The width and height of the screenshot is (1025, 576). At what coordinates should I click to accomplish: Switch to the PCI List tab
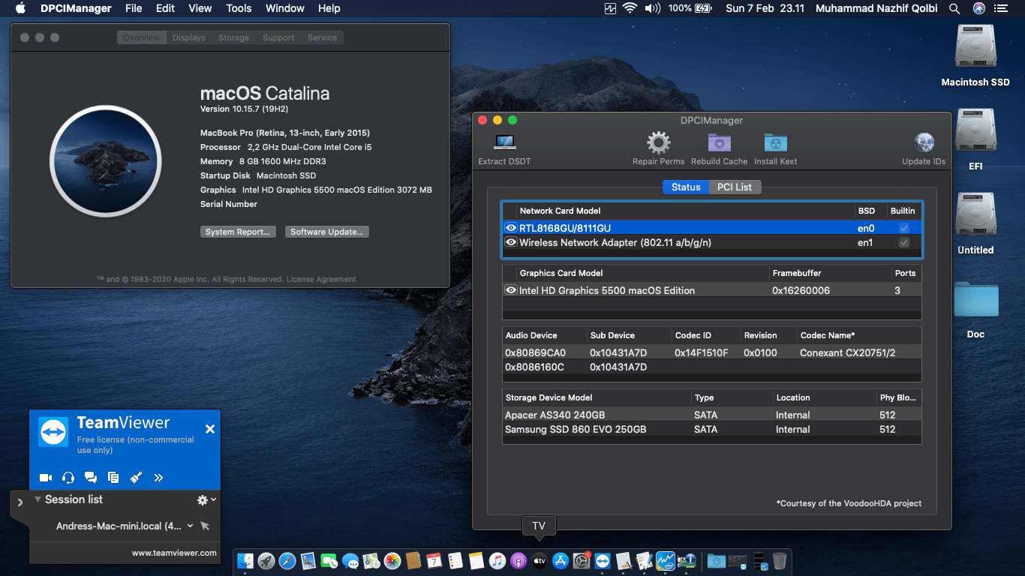click(x=735, y=187)
